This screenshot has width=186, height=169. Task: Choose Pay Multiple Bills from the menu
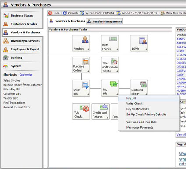click(137, 109)
